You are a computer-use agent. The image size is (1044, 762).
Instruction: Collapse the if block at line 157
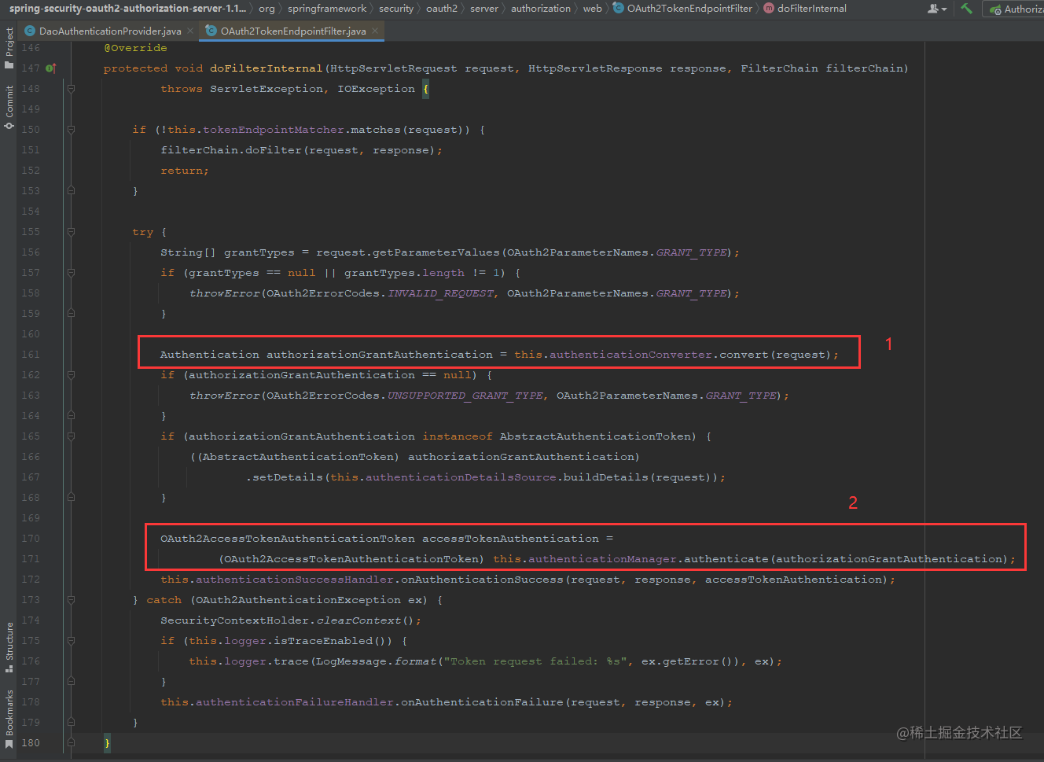tap(71, 273)
